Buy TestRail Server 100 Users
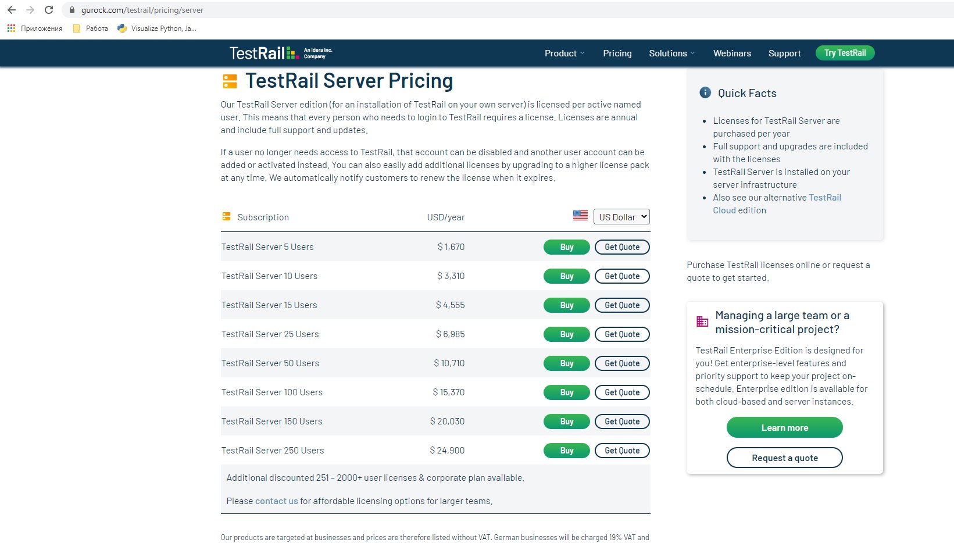This screenshot has height=543, width=954. pyautogui.click(x=567, y=392)
